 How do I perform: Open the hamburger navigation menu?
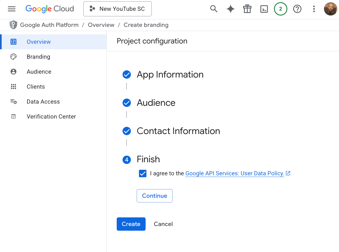tap(12, 9)
